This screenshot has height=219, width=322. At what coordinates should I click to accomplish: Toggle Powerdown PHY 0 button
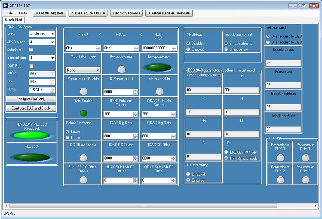tap(280, 158)
